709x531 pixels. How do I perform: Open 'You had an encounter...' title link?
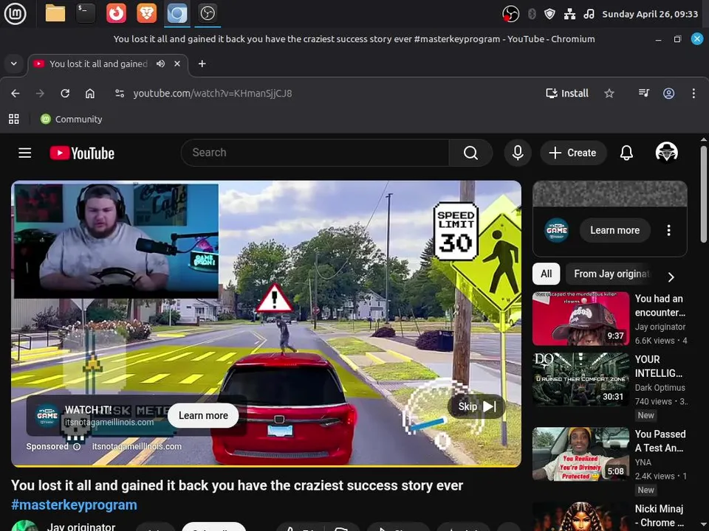coord(660,305)
